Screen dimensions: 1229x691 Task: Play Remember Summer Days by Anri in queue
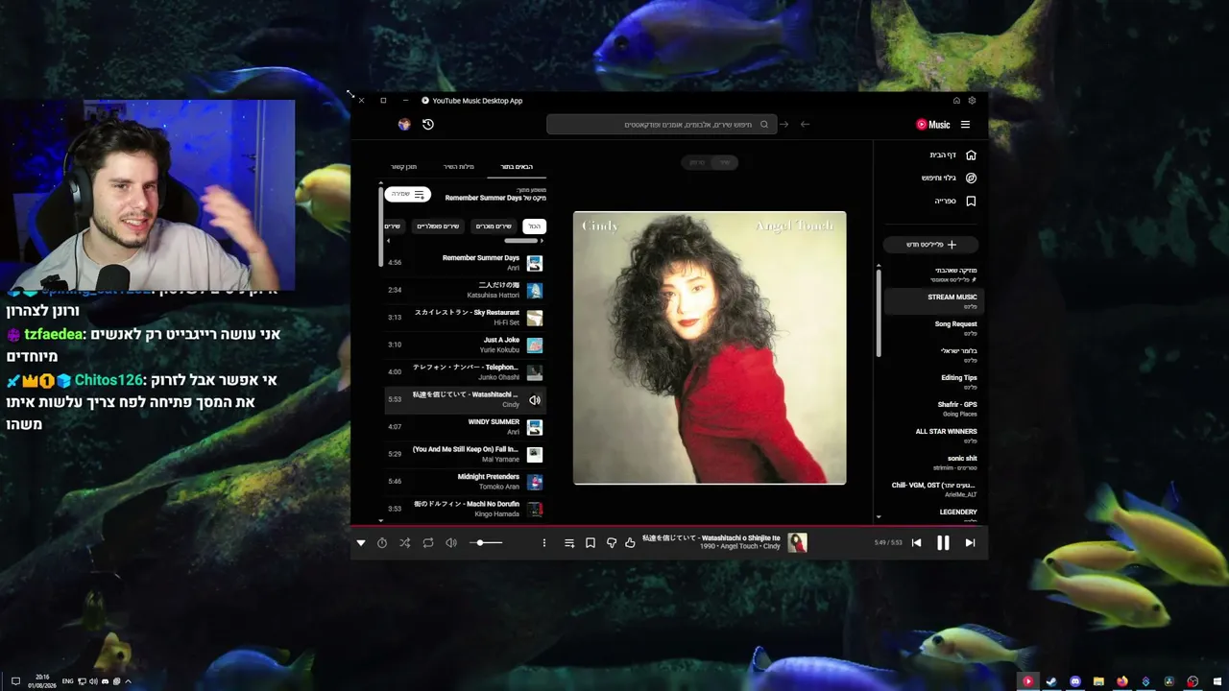(465, 262)
